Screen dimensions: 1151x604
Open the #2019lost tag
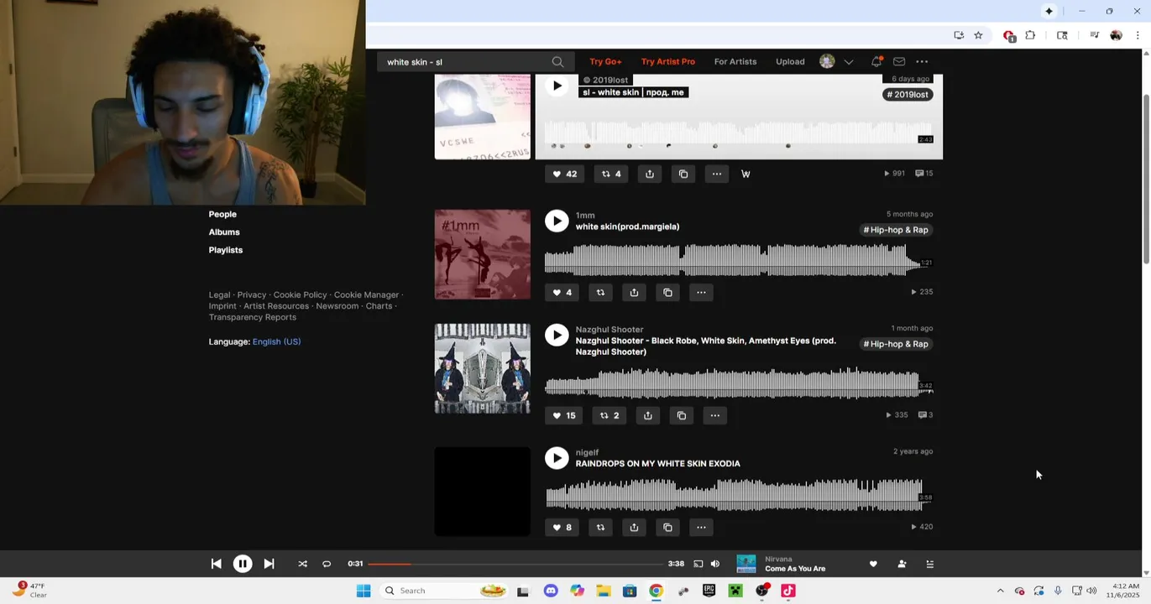click(x=908, y=95)
